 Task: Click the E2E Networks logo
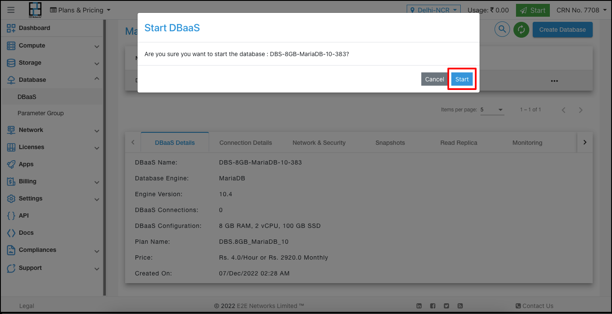tap(35, 10)
